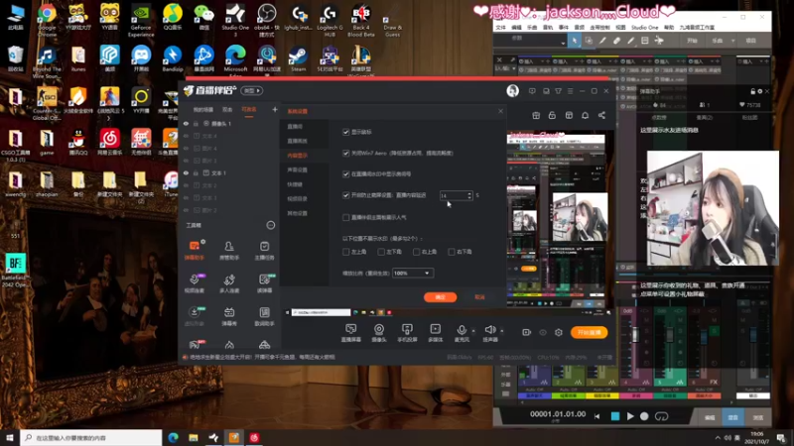The width and height of the screenshot is (794, 446).
Task: Click the record video icon beside 开始直播
Action: (527, 332)
